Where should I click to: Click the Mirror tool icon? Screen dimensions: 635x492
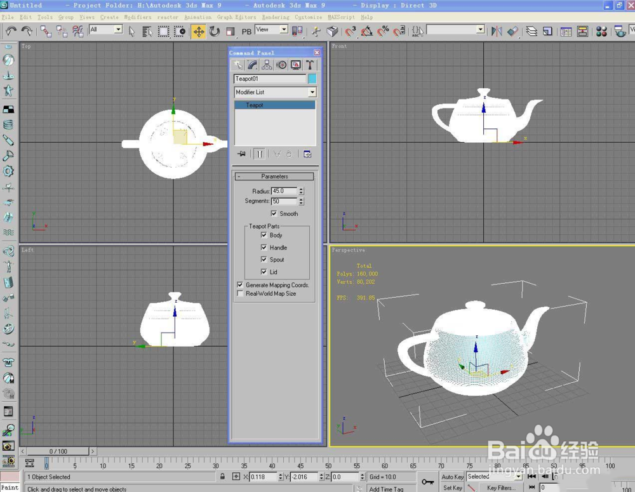pos(497,31)
